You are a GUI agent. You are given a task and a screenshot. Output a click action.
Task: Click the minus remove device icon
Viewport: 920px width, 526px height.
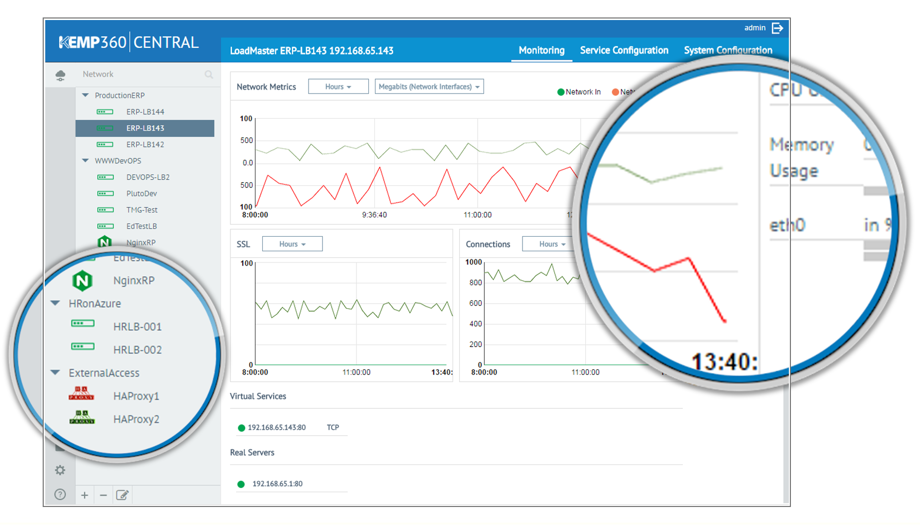[x=103, y=495]
